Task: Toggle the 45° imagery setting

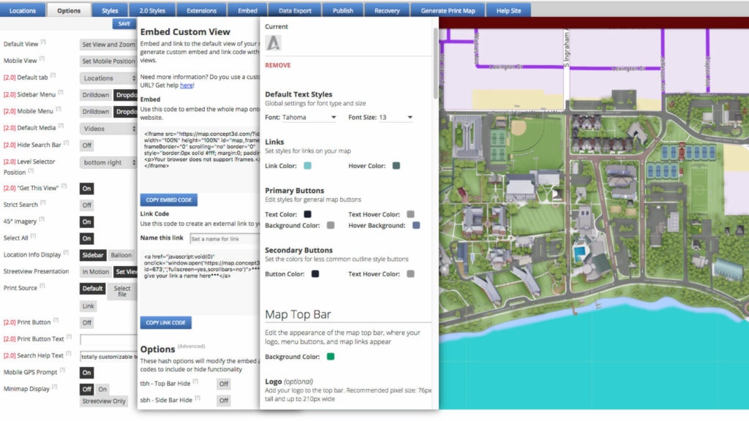Action: [x=86, y=221]
